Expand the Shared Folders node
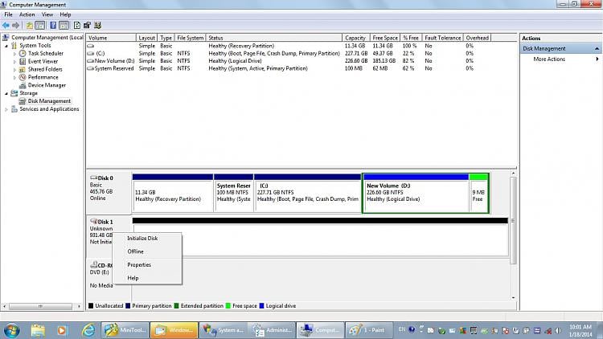The image size is (603, 339). [x=14, y=70]
